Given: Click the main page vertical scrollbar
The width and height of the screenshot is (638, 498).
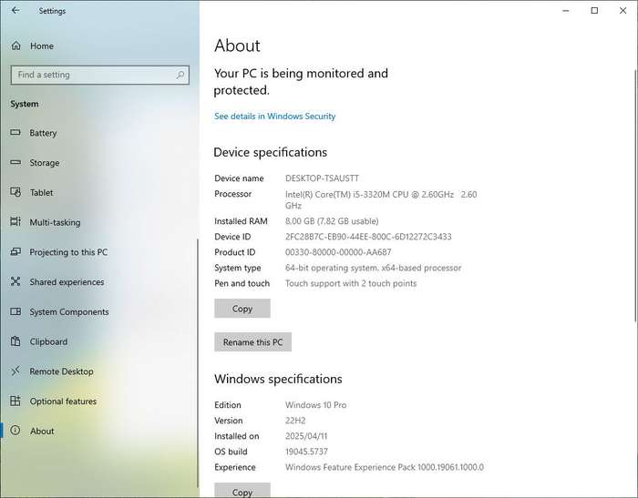Looking at the screenshot, I should (x=635, y=195).
